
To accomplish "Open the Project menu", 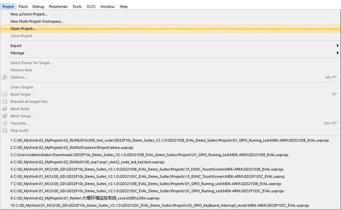I will coord(8,6).
